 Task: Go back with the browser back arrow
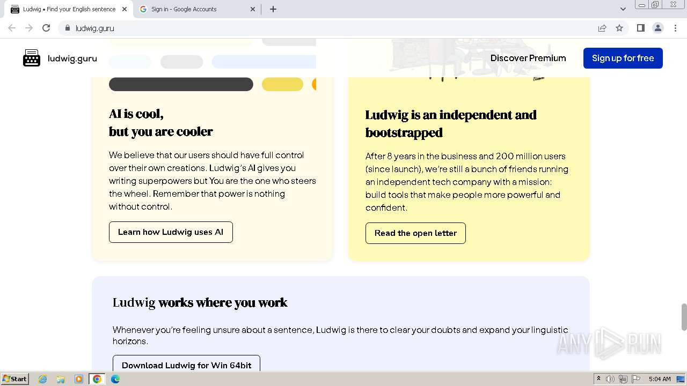coord(12,28)
